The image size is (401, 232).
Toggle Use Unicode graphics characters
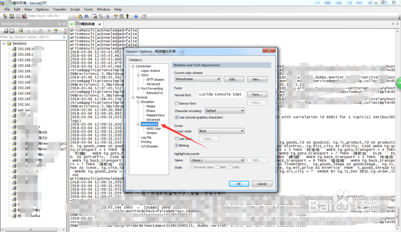(176, 117)
